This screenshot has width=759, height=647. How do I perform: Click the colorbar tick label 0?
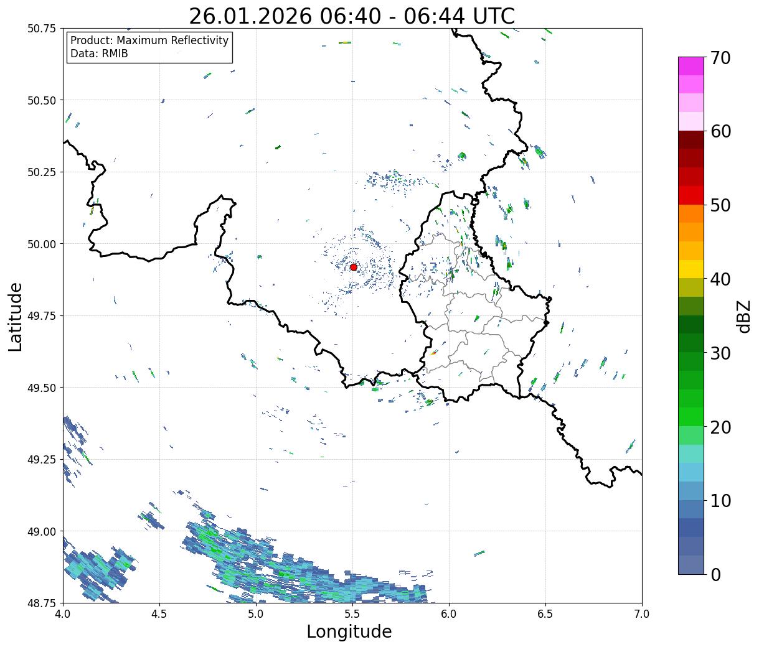(x=715, y=574)
